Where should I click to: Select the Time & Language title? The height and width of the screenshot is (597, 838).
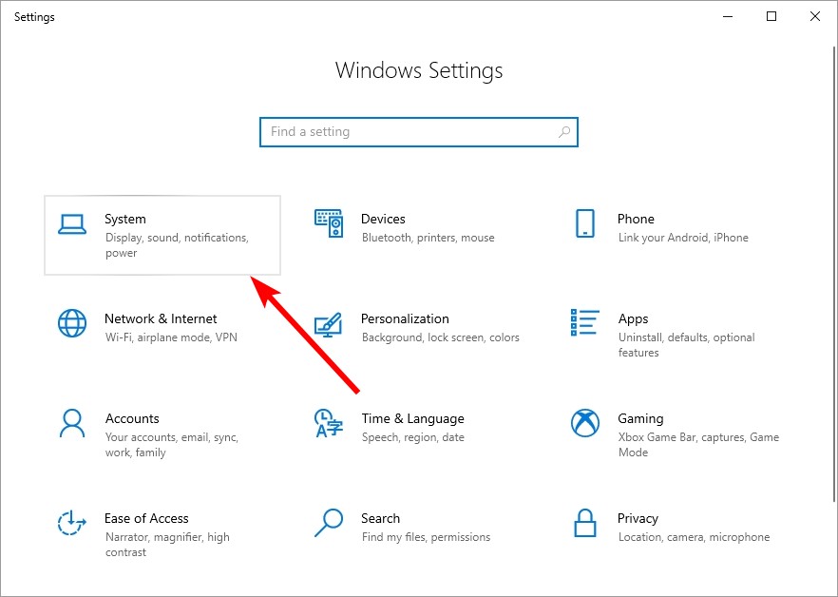(412, 419)
